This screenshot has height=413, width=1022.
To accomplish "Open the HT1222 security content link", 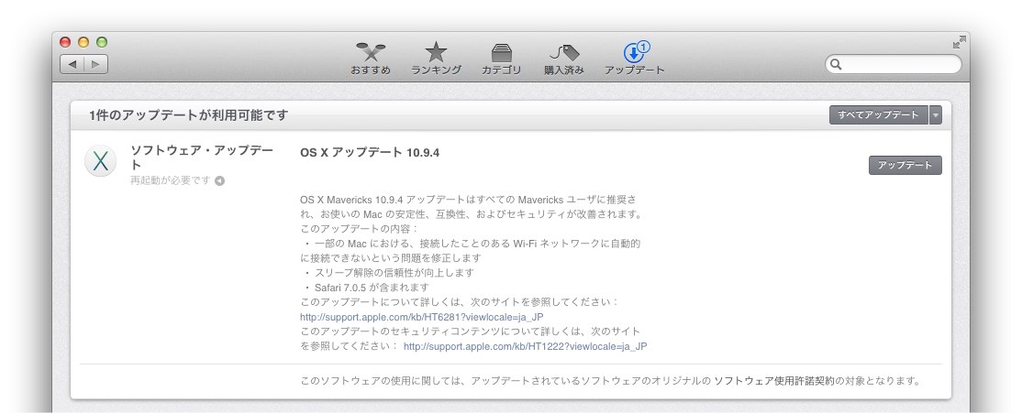I will 526,346.
